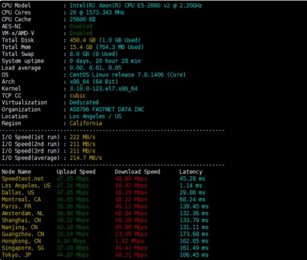Image resolution: width=307 pixels, height=260 pixels.
Task: Click the Kernel version 3.10.0-123.el7.x86_64
Action: click(103, 88)
